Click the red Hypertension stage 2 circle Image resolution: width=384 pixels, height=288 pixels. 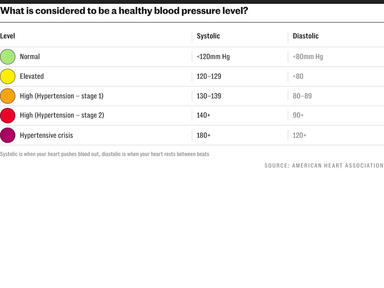[8, 116]
